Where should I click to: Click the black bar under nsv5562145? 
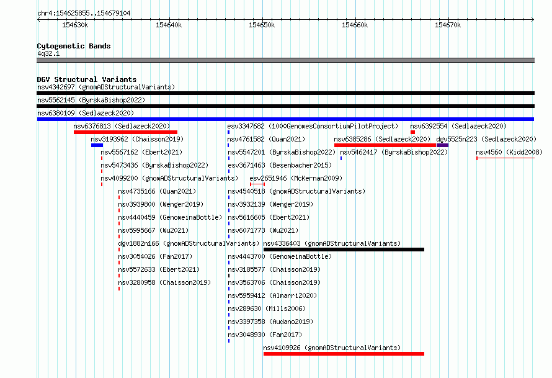285,106
